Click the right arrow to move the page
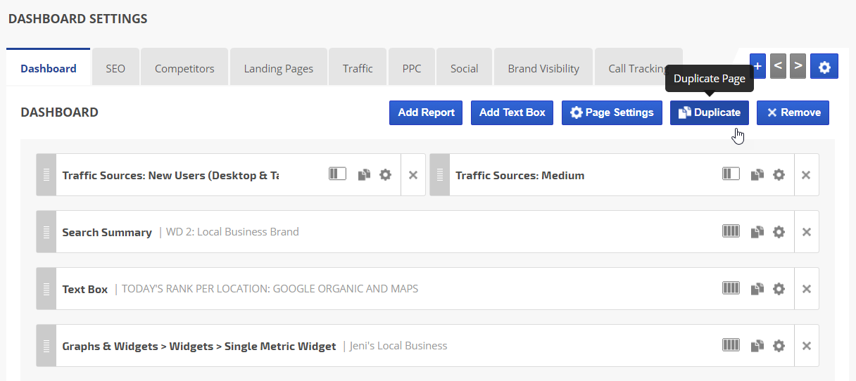The height and width of the screenshot is (381, 856). coord(798,66)
